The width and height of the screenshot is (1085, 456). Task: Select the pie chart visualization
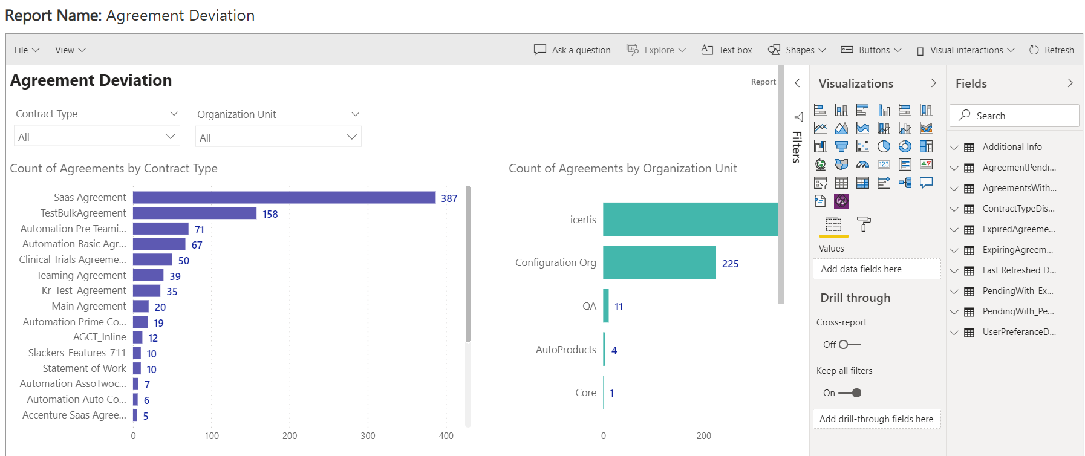pos(884,146)
